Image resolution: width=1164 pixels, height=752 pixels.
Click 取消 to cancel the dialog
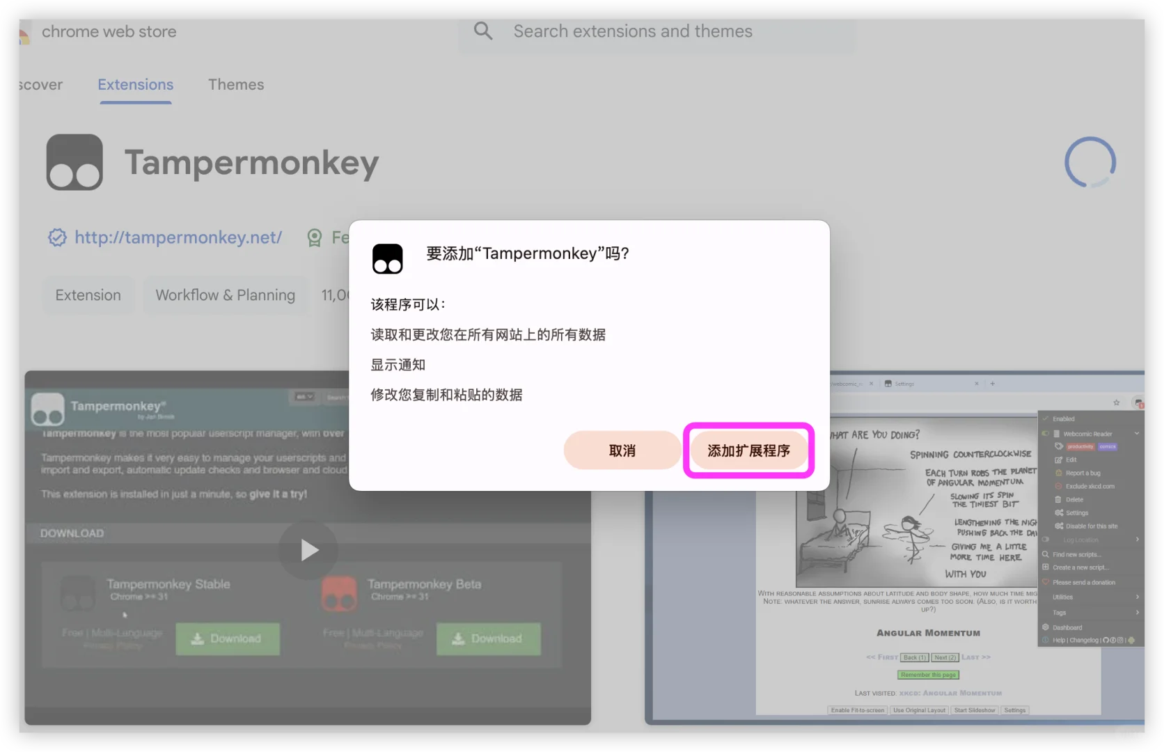pos(622,451)
